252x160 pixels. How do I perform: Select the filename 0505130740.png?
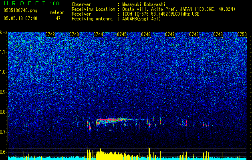click(x=20, y=10)
